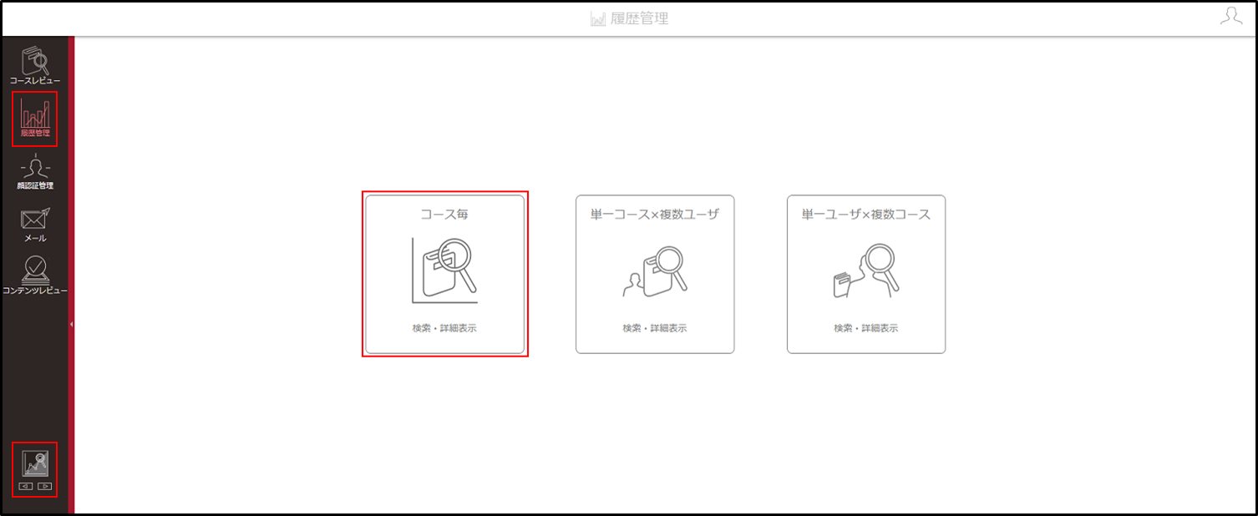Collapse the sidebar with the small arrow handle
The height and width of the screenshot is (516, 1258).
[x=72, y=324]
